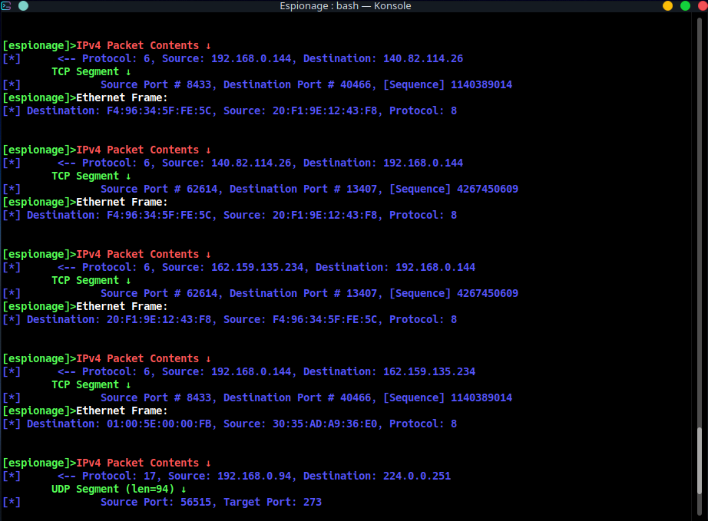
Task: Maximize window with the green circle button
Action: click(684, 6)
